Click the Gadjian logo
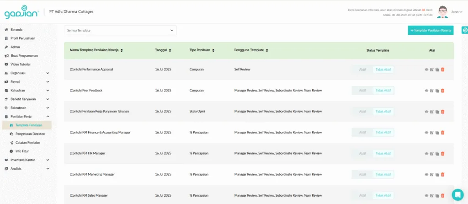Screen dimensions: 468x204 pos(21,13)
